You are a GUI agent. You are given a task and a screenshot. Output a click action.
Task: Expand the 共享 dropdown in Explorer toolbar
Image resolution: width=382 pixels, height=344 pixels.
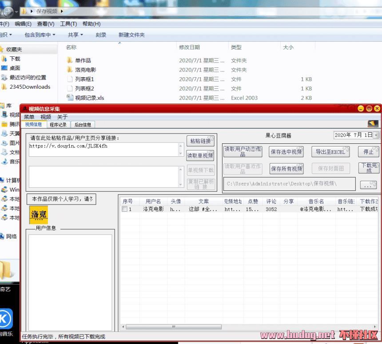point(76,35)
